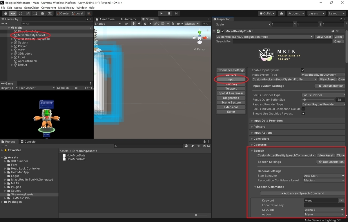Start Play mode
348x222 pixels.
pyautogui.click(x=162, y=13)
